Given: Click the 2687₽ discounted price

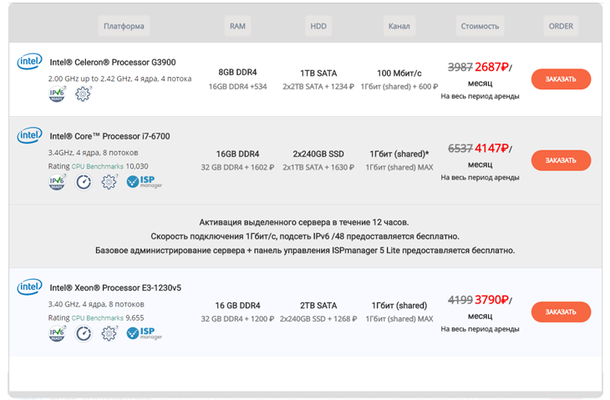Looking at the screenshot, I should coord(491,67).
